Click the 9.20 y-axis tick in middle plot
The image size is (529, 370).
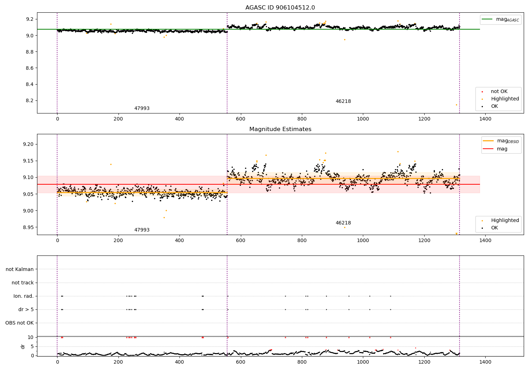click(x=28, y=144)
